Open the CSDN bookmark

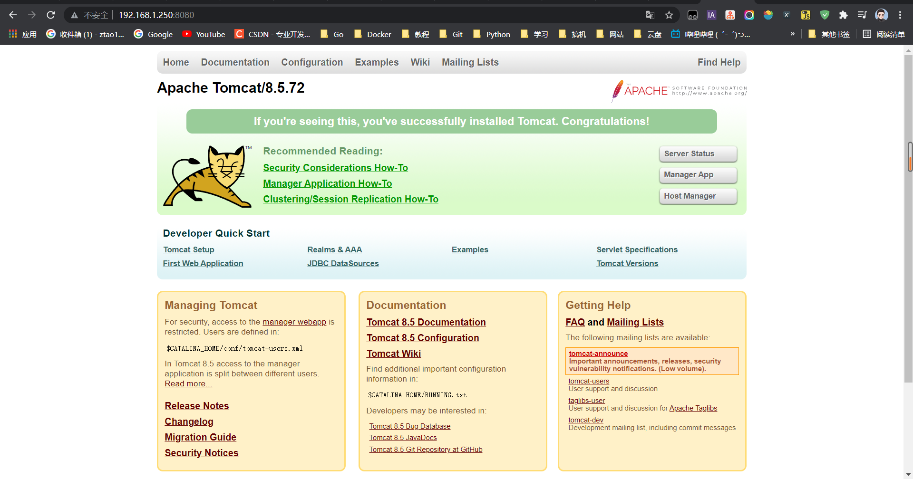click(x=272, y=34)
